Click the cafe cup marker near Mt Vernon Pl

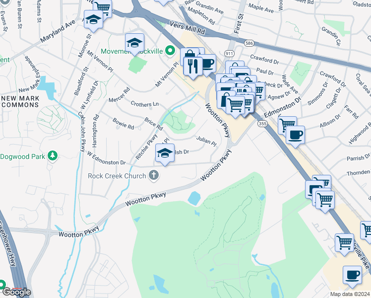coord(207,65)
